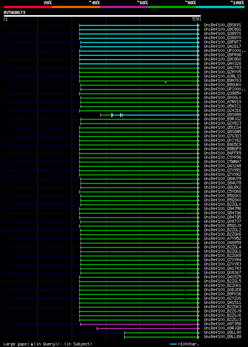Click the short green alignment bar for Q9LL90
248x347 pixels.
click(162, 333)
